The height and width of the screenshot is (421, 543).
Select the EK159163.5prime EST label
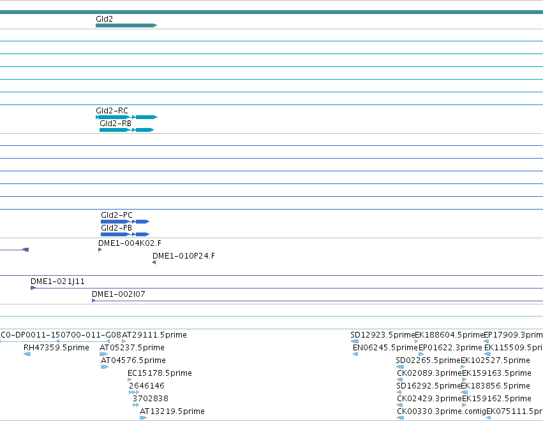497,373
